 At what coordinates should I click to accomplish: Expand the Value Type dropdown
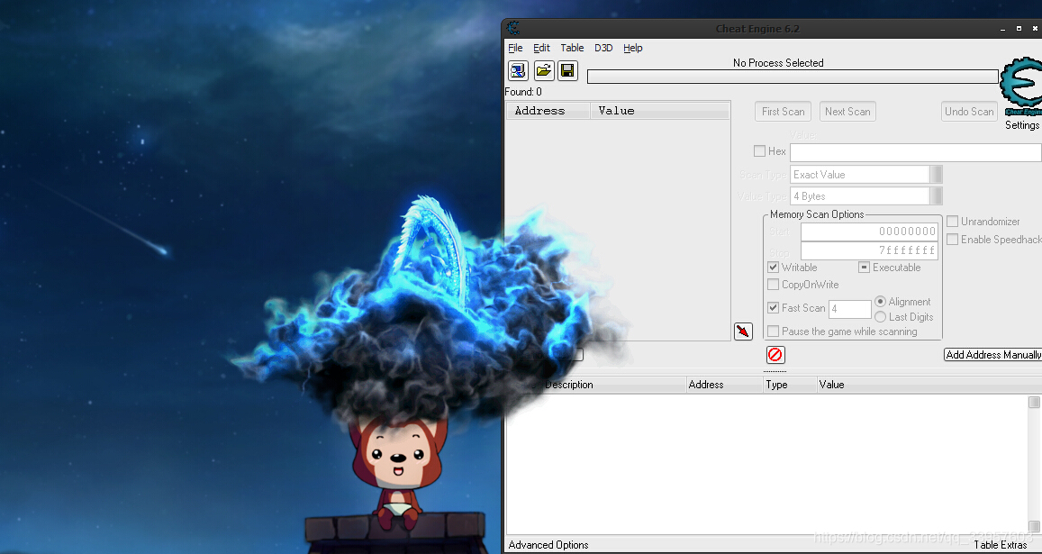tap(936, 196)
